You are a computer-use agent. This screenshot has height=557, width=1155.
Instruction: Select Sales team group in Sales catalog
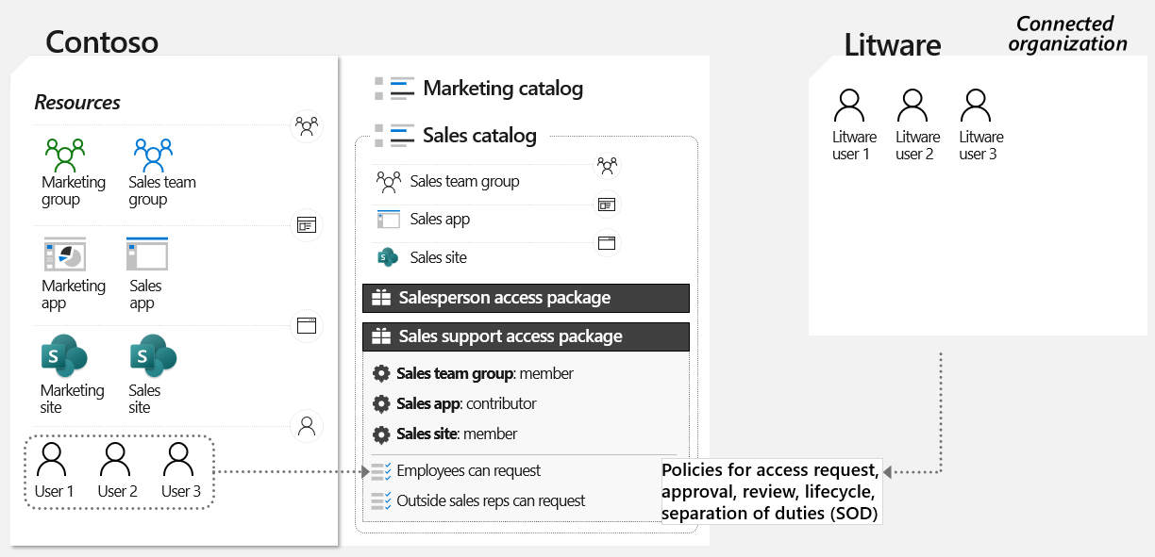coord(464,181)
